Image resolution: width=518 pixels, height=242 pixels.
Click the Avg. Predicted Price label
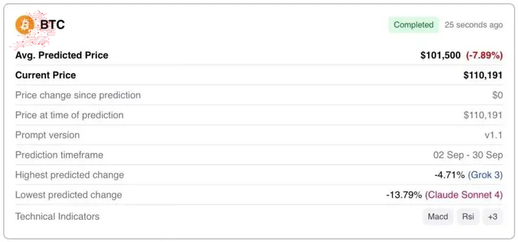62,55
